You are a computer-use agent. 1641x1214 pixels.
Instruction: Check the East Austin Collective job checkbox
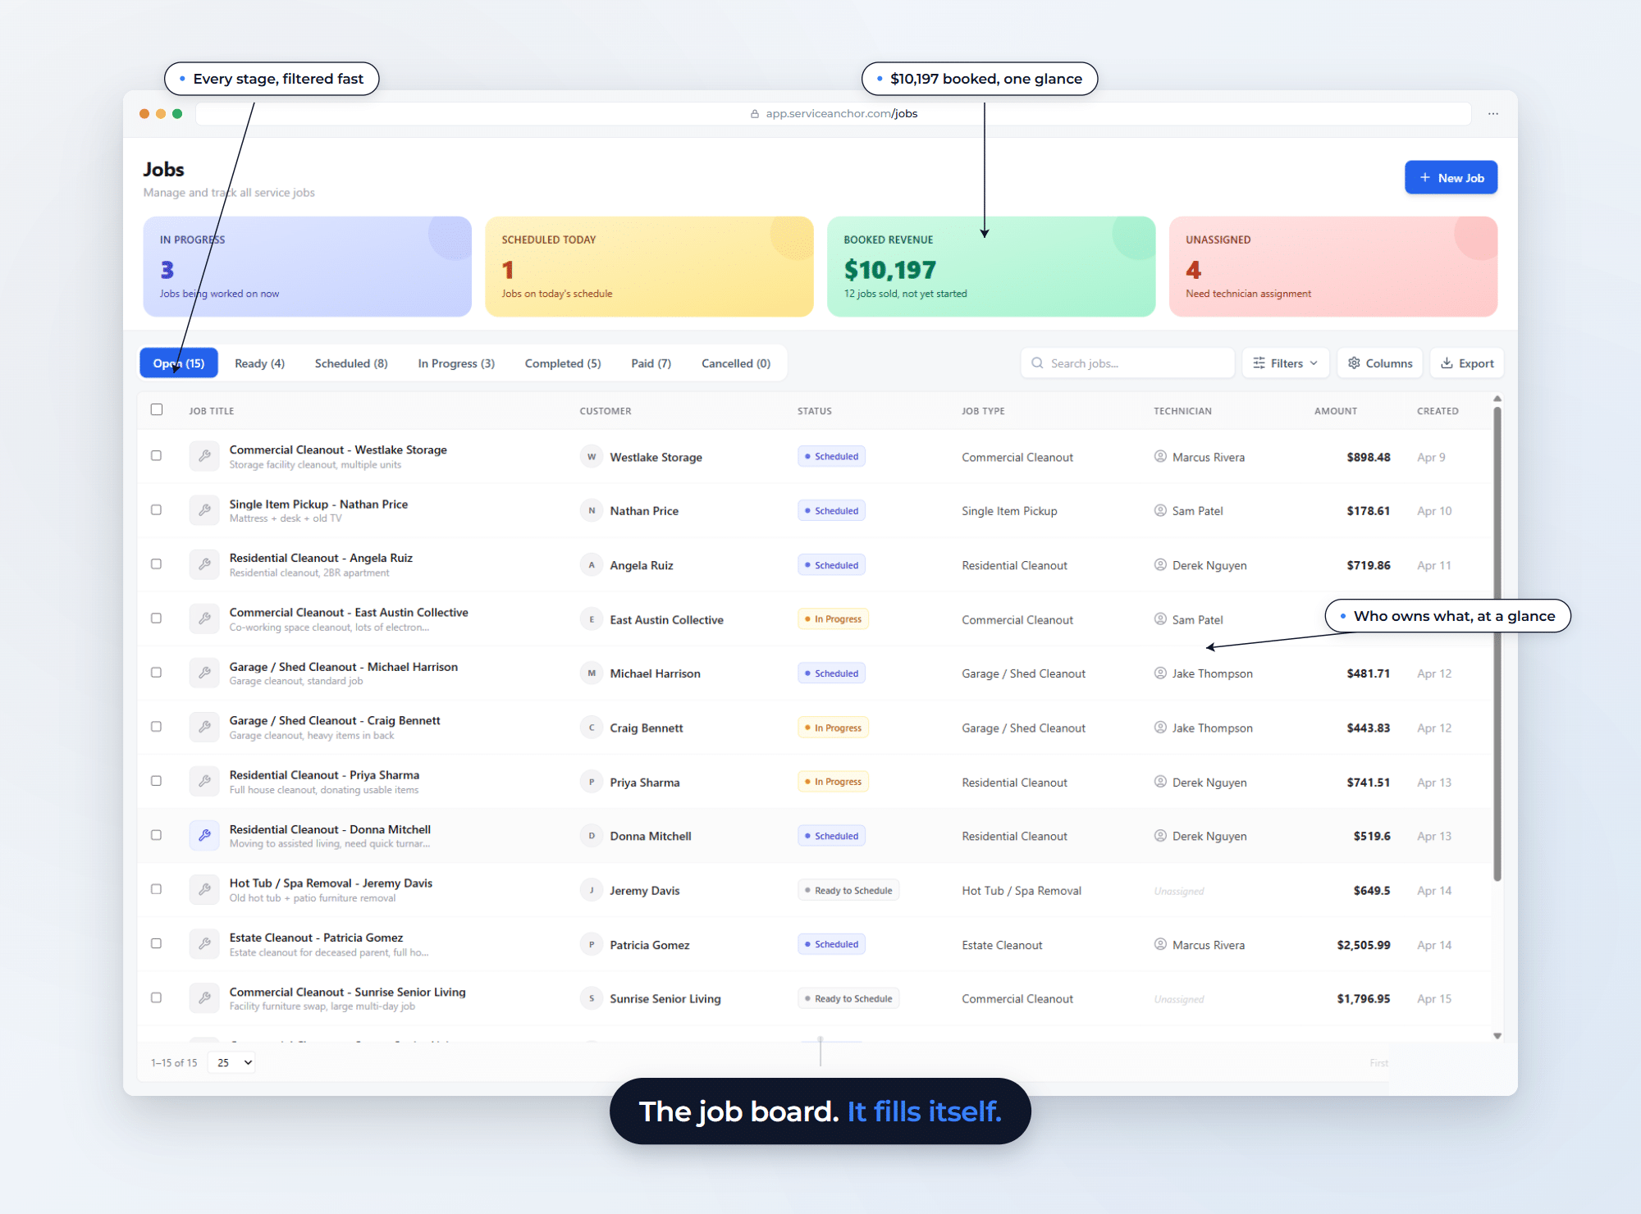coord(156,618)
